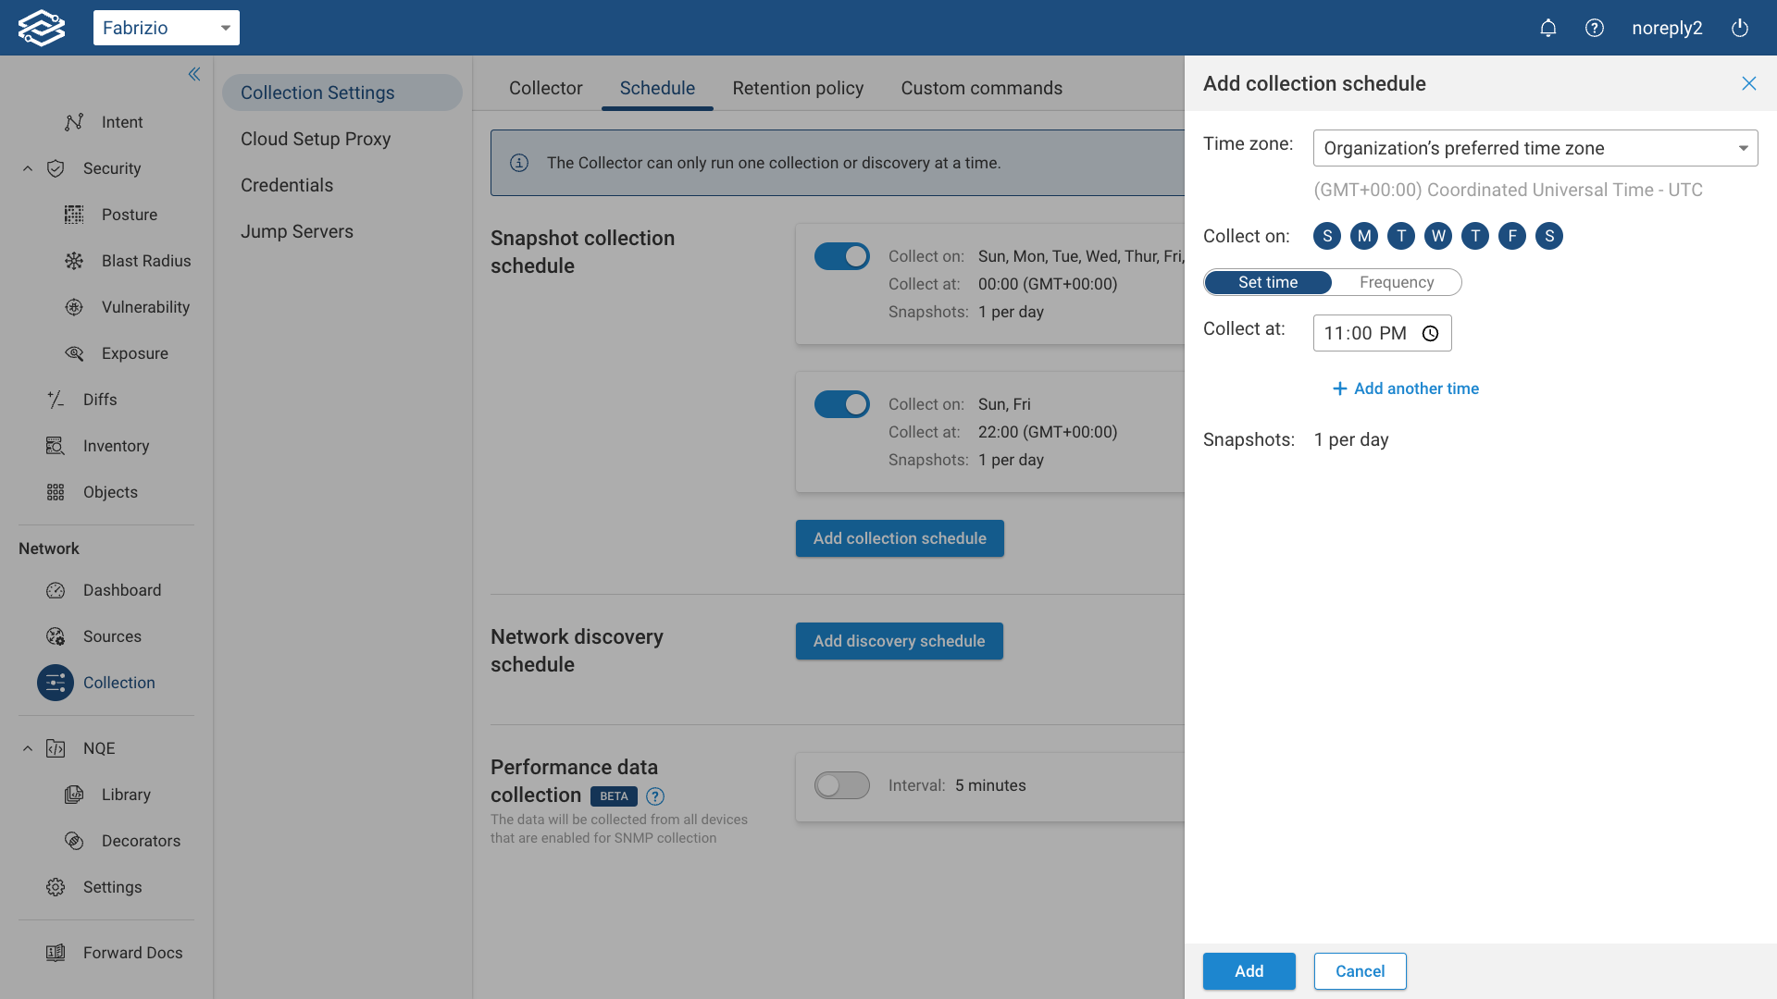1777x999 pixels.
Task: Select the Frequency segment option
Action: pos(1396,282)
